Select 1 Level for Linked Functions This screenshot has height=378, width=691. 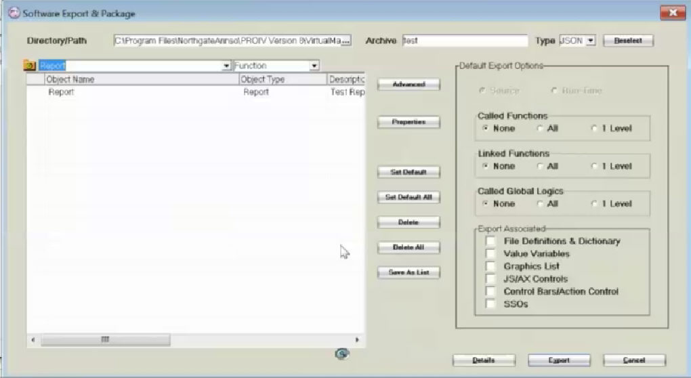pos(594,166)
